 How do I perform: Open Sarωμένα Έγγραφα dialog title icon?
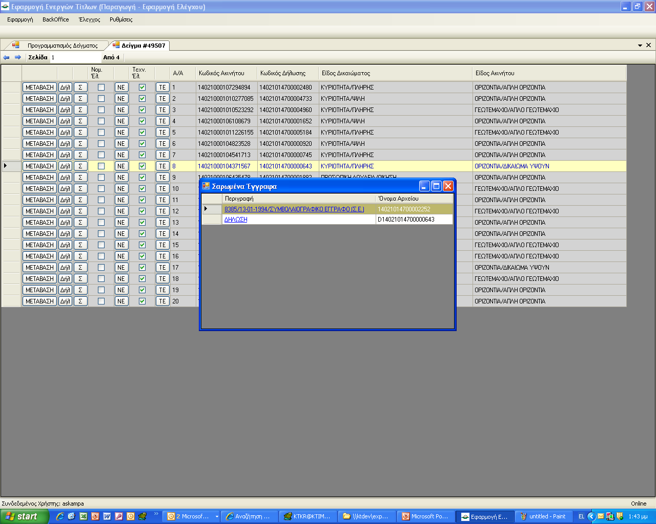pyautogui.click(x=206, y=186)
